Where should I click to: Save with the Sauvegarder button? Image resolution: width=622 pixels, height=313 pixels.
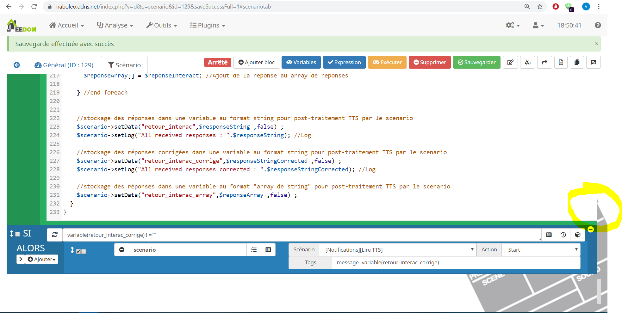(477, 62)
